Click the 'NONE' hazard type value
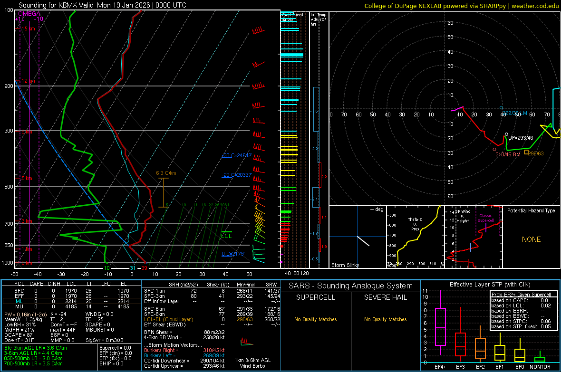The height and width of the screenshot is (372, 561). coord(532,239)
